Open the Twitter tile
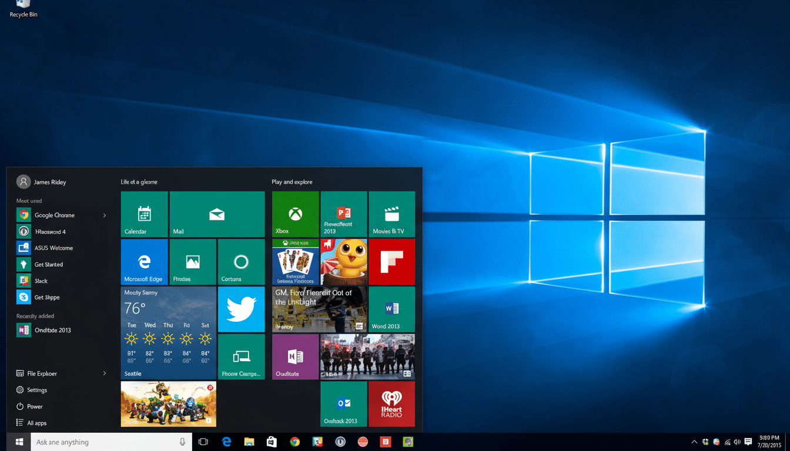 click(x=241, y=309)
